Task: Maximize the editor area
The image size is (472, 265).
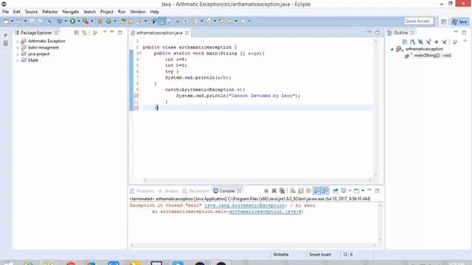Action: click(377, 32)
